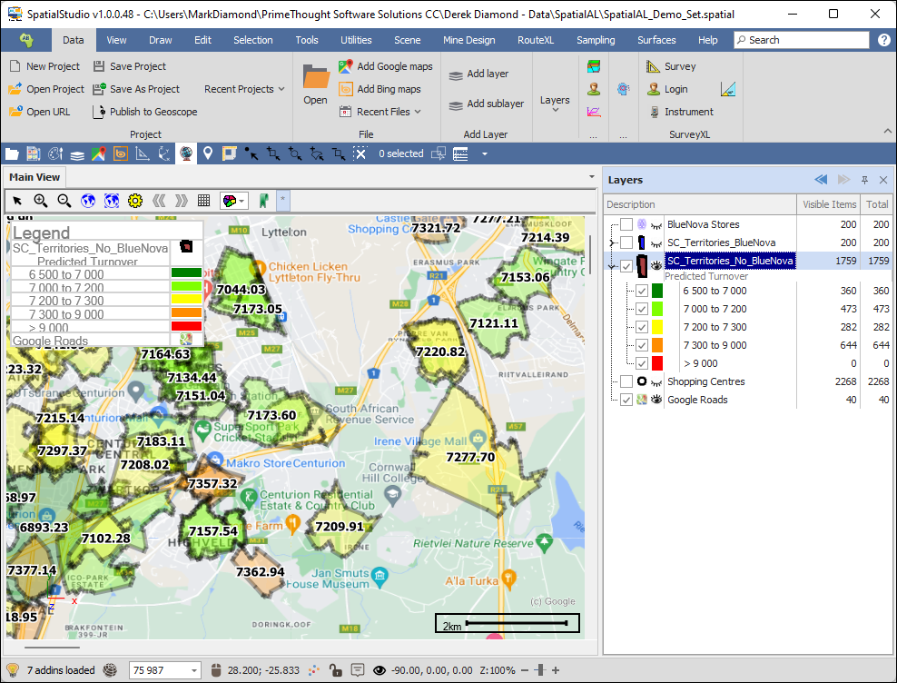
Task: Switch to the Surfaces ribbon tab
Action: pyautogui.click(x=655, y=40)
